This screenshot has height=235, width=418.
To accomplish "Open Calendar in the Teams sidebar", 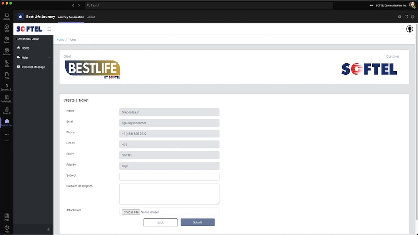I will click(6, 52).
